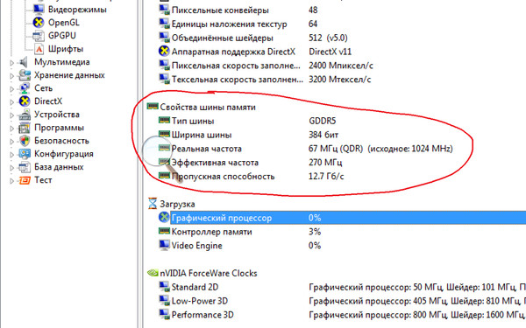The width and height of the screenshot is (526, 328).
Task: Click the Мультимедиа speaker icon
Action: 25,62
